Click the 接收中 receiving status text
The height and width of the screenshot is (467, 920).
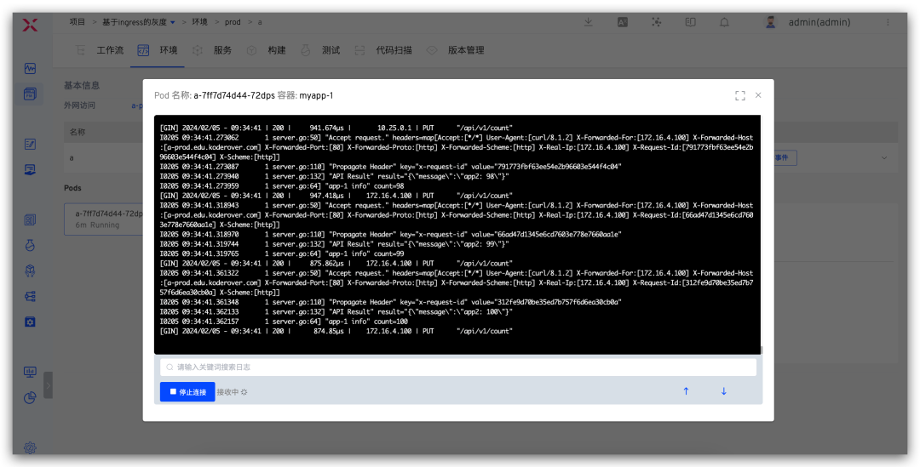coord(227,392)
